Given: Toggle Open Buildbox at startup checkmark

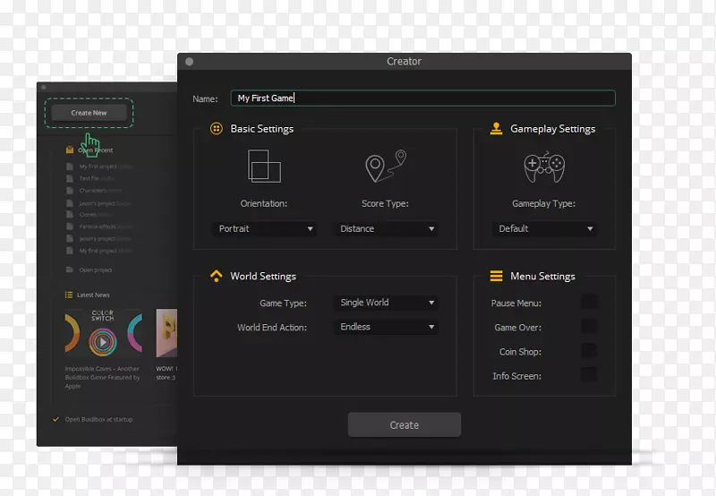Looking at the screenshot, I should point(55,419).
